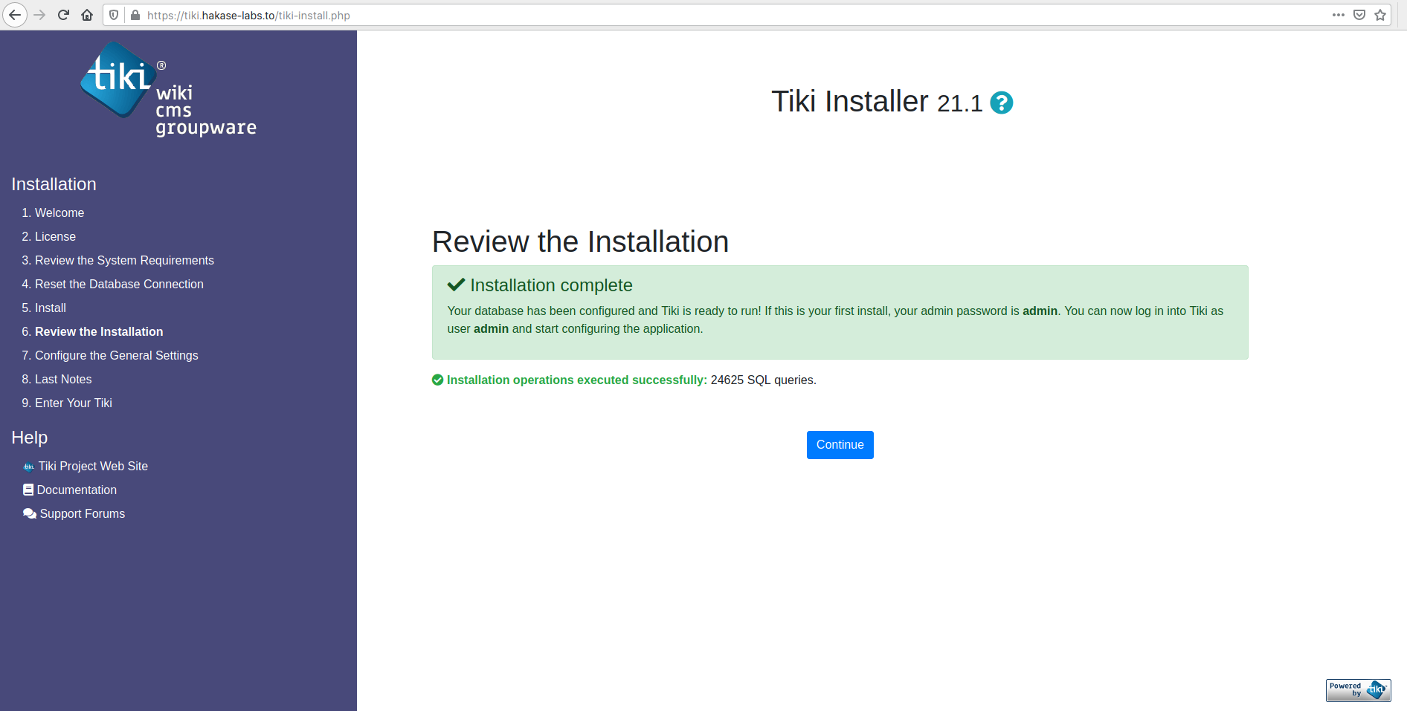Jump to Enter Your Tiki step
The width and height of the screenshot is (1407, 711).
tap(74, 403)
